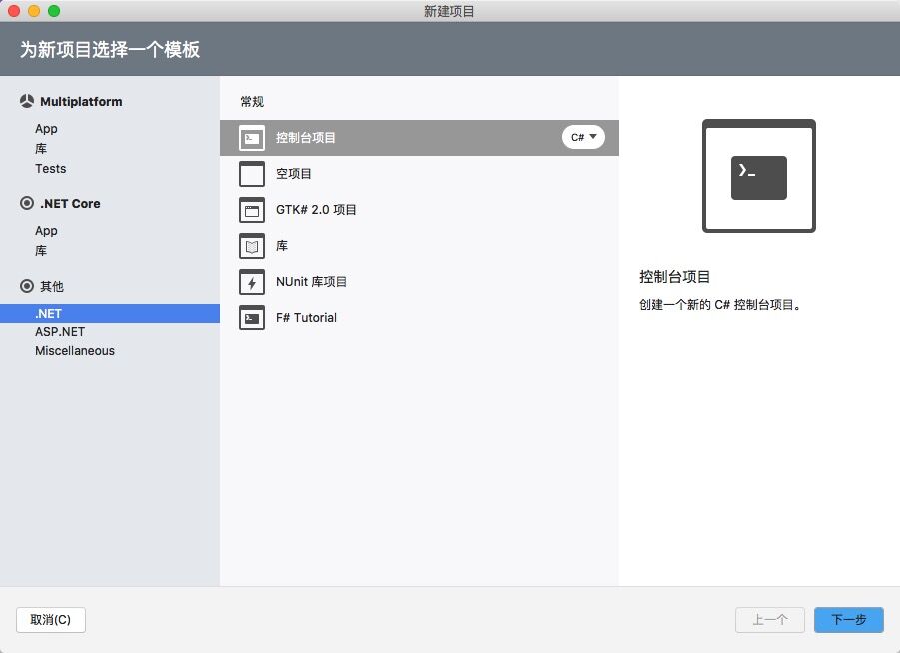Screen dimensions: 900x653
Task: Select Miscellaneous category
Action: click(75, 351)
